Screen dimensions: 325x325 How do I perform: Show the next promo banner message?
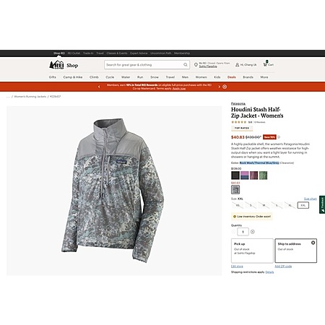(x=219, y=87)
